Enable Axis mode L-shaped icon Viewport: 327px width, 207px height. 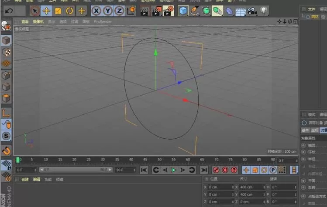[6, 113]
